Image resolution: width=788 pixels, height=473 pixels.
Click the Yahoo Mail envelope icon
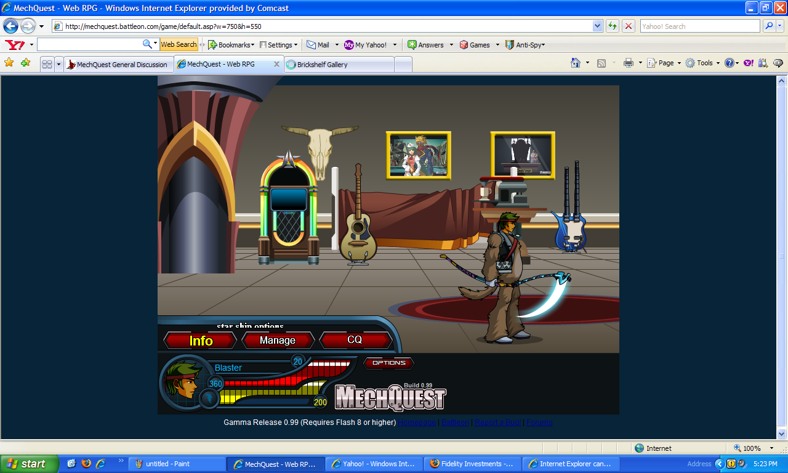tap(312, 45)
